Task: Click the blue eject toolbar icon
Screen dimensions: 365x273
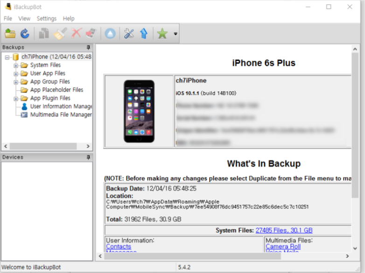Action: point(110,34)
